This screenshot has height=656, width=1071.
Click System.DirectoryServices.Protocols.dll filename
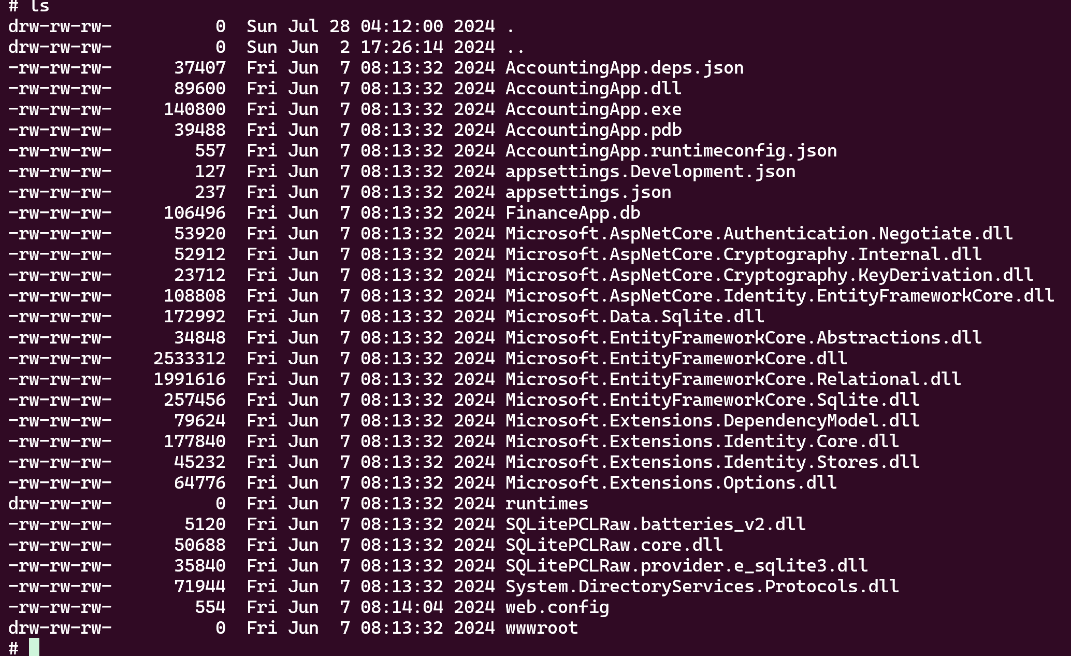click(x=702, y=586)
